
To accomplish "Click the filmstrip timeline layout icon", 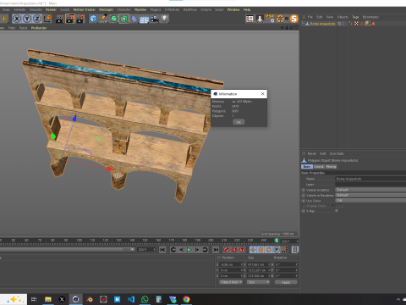I will point(295,250).
